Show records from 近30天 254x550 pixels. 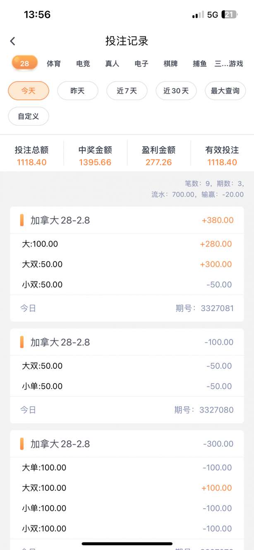click(176, 91)
